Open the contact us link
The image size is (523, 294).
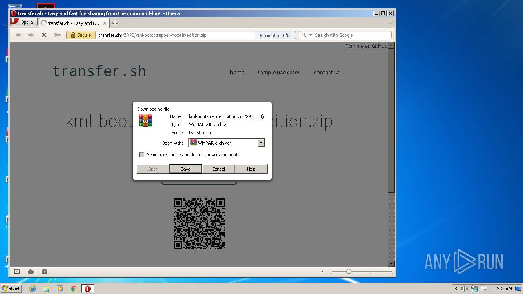pyautogui.click(x=327, y=72)
